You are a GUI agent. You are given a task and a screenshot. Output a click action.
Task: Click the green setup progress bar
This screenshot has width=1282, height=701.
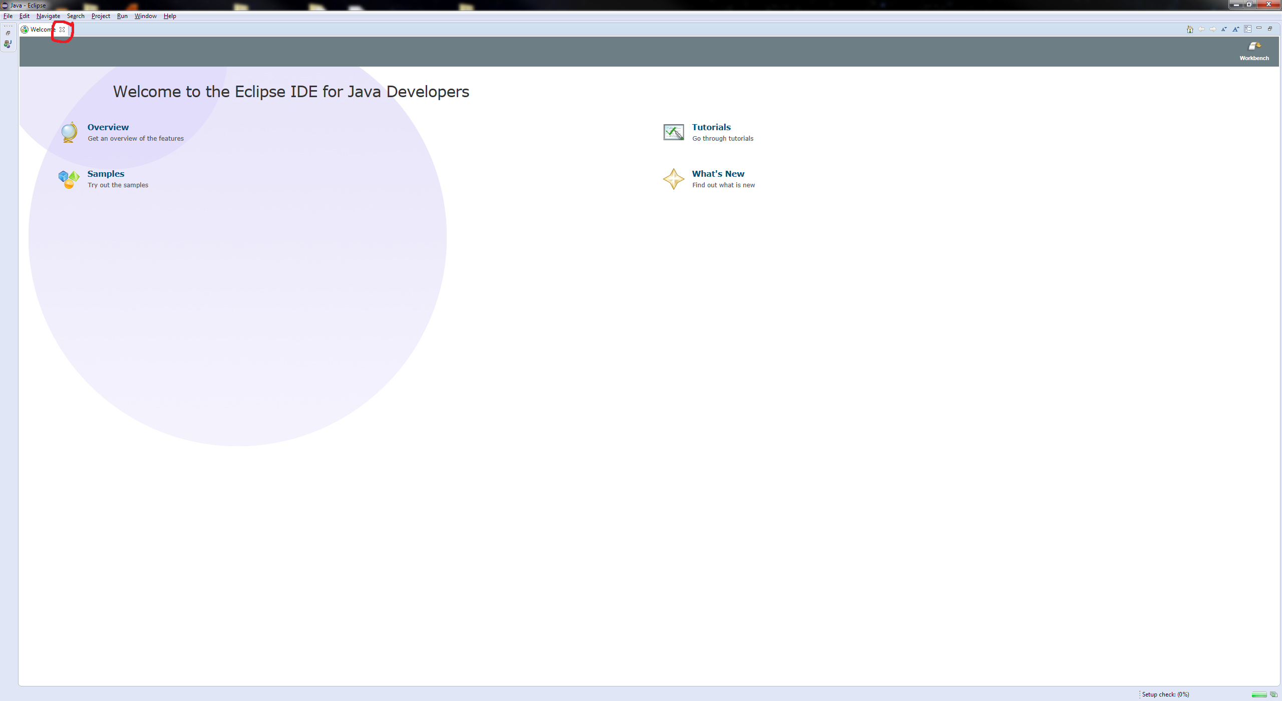[x=1259, y=694]
